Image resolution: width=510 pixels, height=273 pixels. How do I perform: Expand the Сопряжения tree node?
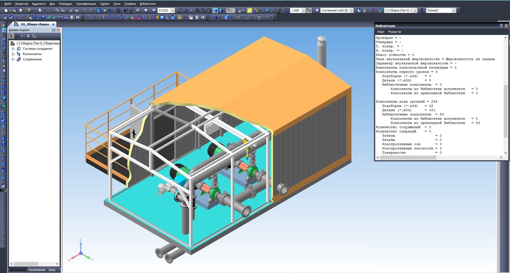pos(13,59)
